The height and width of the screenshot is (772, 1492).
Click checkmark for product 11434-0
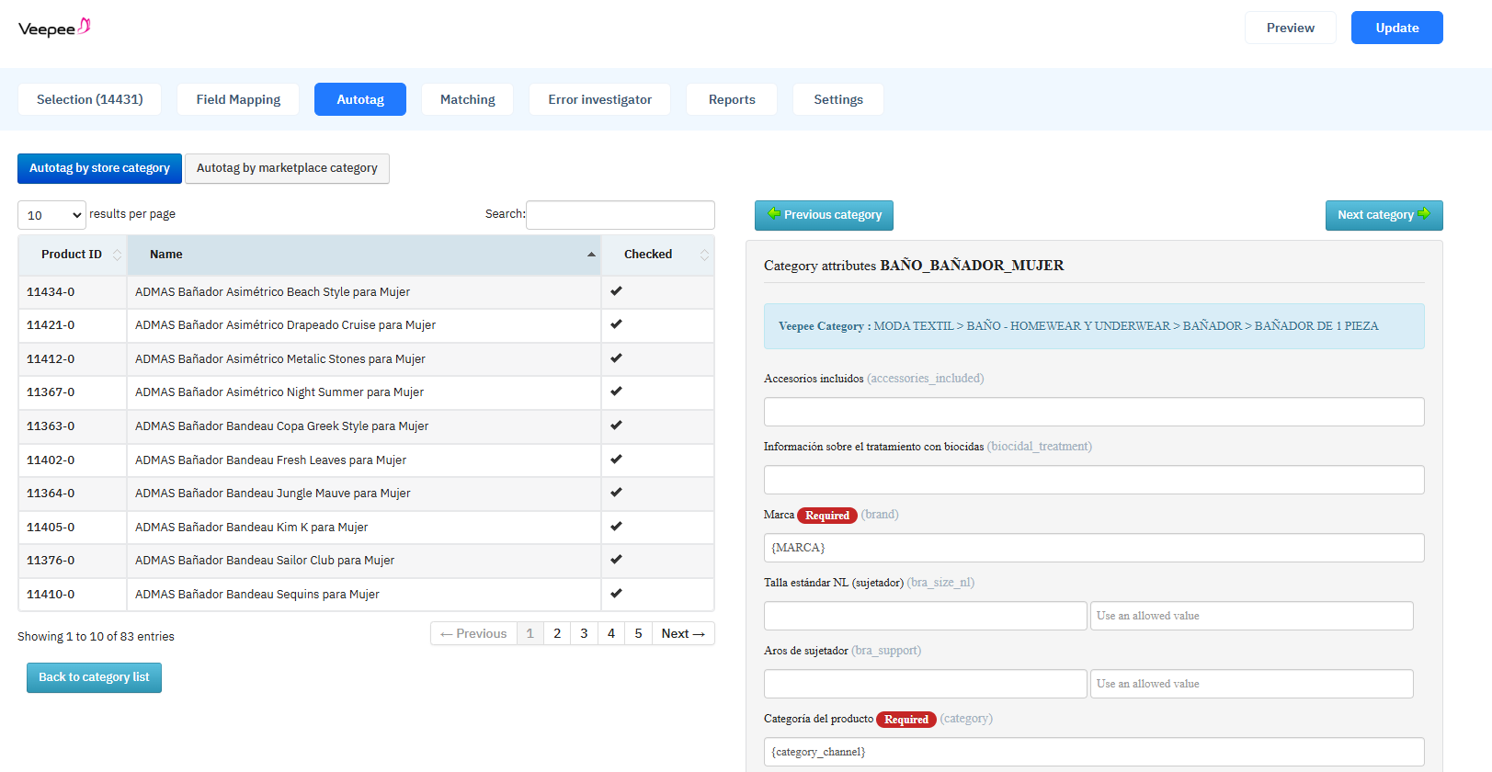(x=616, y=290)
